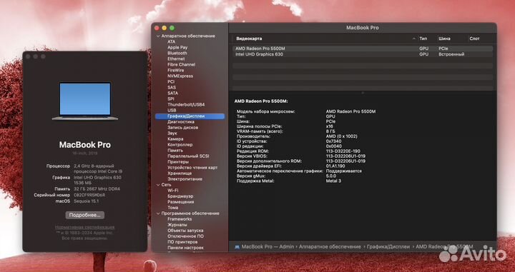Select Брандмауэр in the sidebar
The width and height of the screenshot is (515, 272).
pos(180,196)
